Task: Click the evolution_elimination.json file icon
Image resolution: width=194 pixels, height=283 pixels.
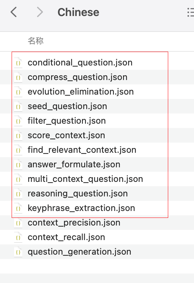Action: tap(18, 92)
